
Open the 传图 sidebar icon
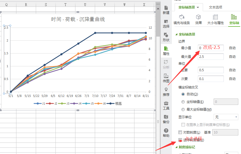[166, 78]
